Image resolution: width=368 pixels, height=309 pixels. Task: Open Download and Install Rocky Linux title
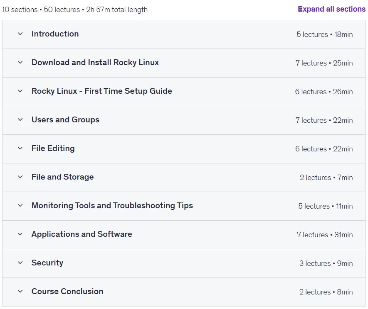click(x=95, y=63)
